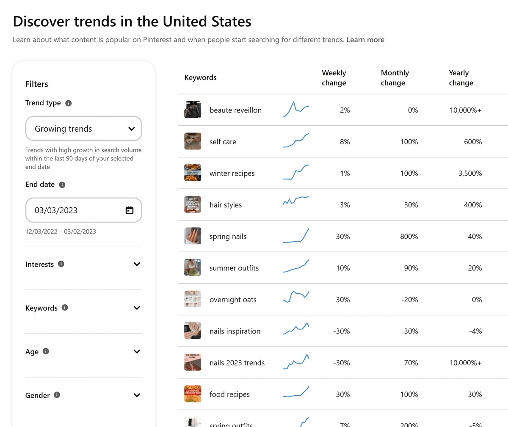Screen dimensions: 508x427
Task: Click the Trend type info icon
Action: [x=69, y=103]
